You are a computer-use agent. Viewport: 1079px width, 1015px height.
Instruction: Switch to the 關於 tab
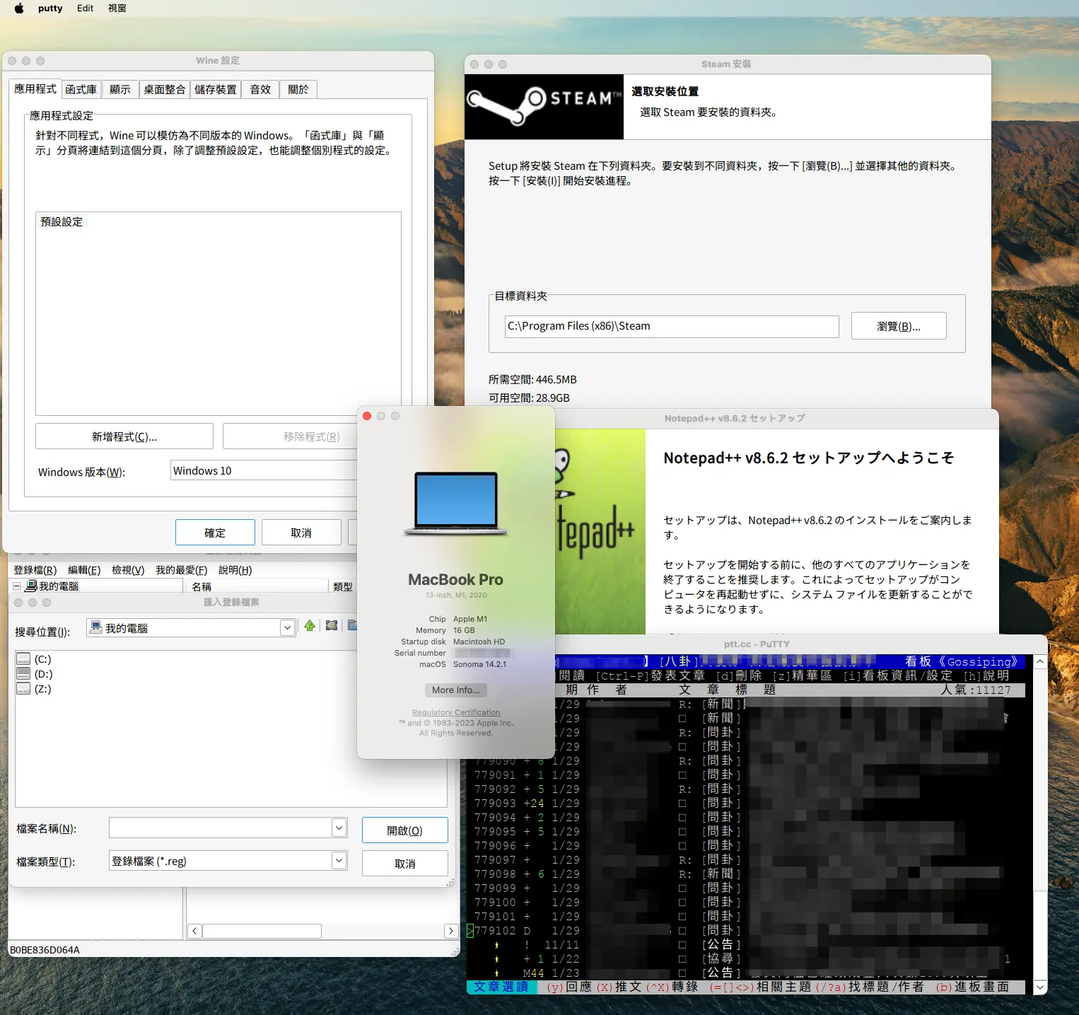click(298, 89)
